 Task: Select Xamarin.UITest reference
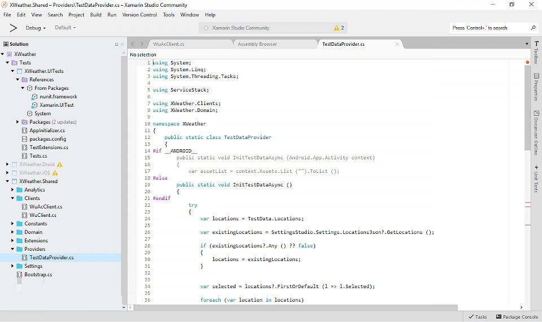tap(56, 105)
